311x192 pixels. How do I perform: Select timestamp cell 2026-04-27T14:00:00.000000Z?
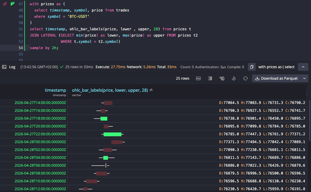40,103
